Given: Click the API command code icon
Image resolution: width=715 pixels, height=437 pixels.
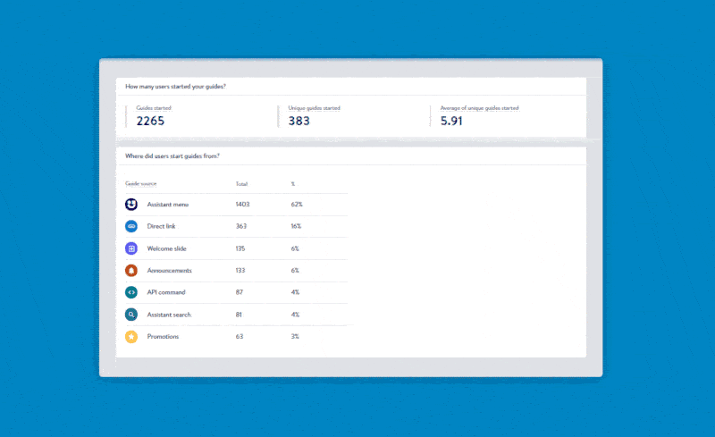Looking at the screenshot, I should [131, 292].
